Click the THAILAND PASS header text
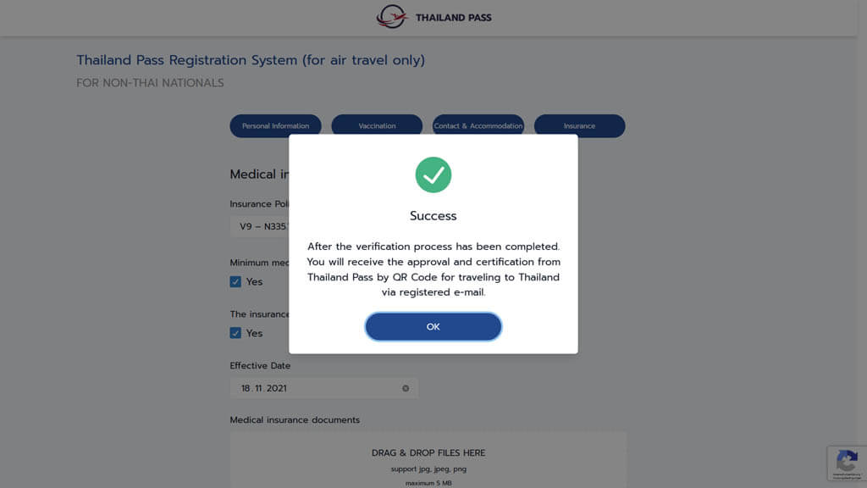Viewport: 867px width, 488px height. [x=454, y=18]
